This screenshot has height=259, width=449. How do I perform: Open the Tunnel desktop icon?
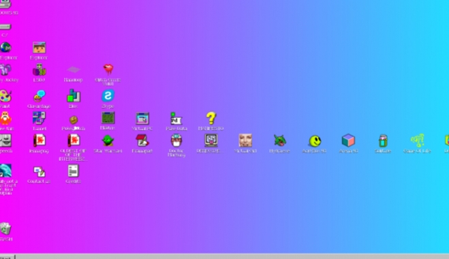coord(40,118)
